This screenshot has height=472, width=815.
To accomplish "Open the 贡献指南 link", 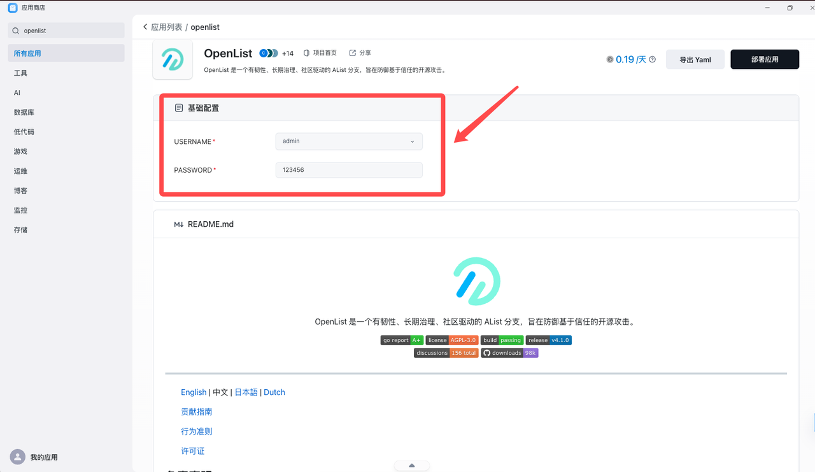I will (x=196, y=411).
